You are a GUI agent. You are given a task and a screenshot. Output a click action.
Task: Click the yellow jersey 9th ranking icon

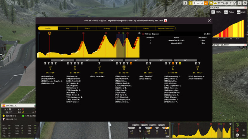pyautogui.click(x=3, y=116)
